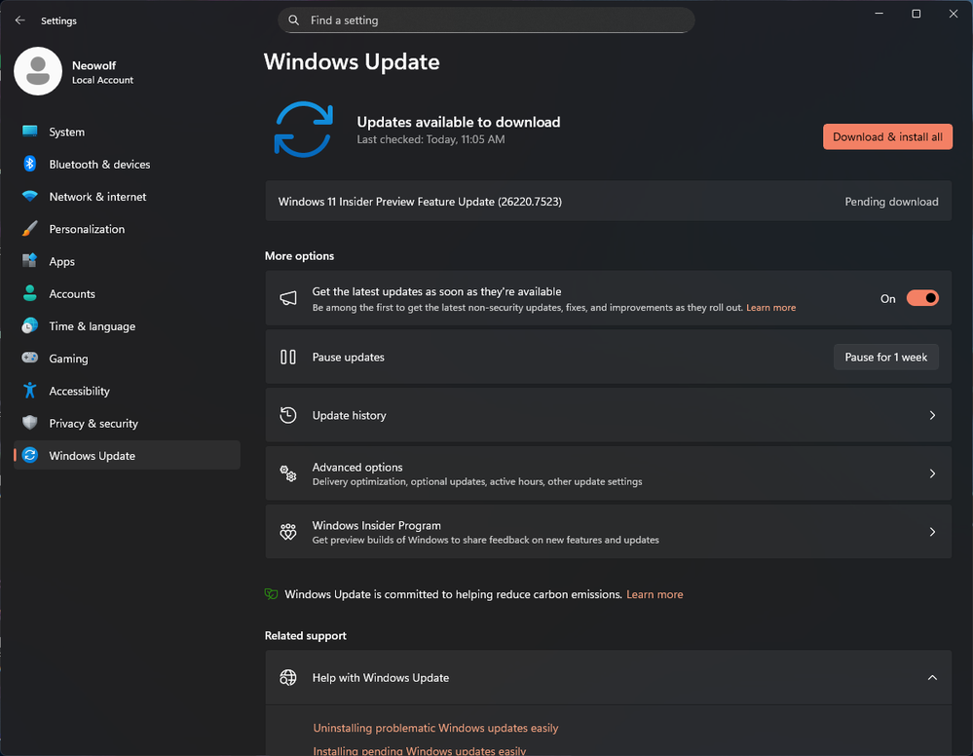973x756 pixels.
Task: Open the Apps settings category
Action: pyautogui.click(x=128, y=261)
